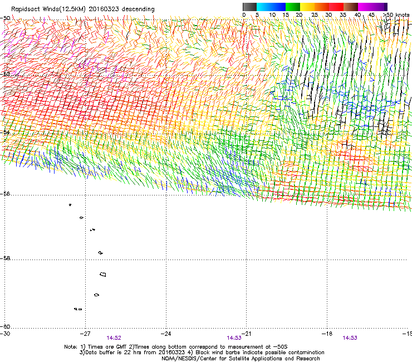Click the title 'Rapidsact Winds(12.5KM) 20160323 descending'
This screenshot has width=412, height=362.
click(x=83, y=9)
